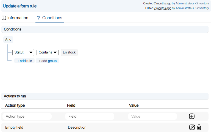The image size is (211, 133).
Task: Select the Empty field action type cell
Action: point(15,127)
